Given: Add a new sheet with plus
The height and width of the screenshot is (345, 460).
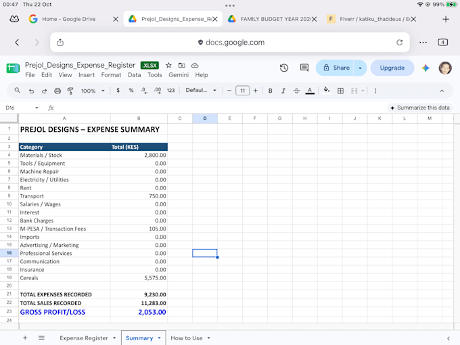Looking at the screenshot, I should tap(25, 338).
